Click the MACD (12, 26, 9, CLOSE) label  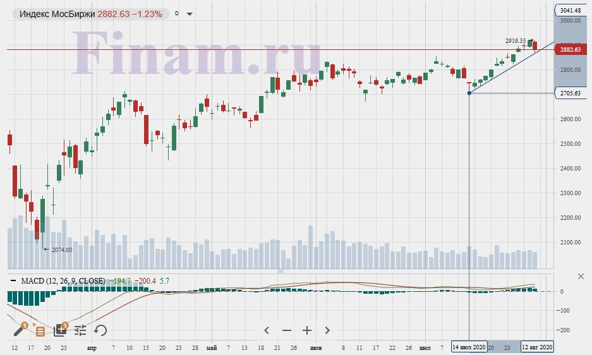click(63, 281)
